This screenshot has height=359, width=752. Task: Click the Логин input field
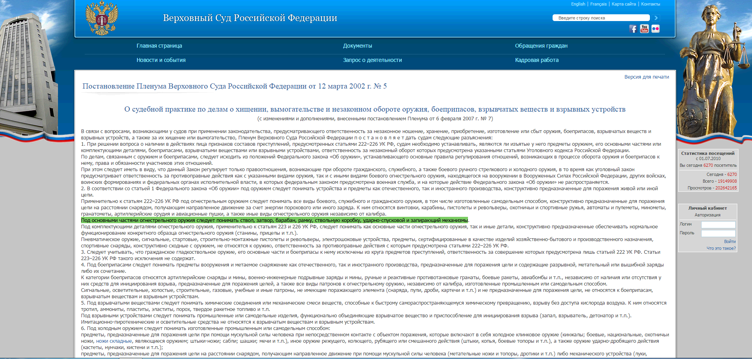pyautogui.click(x=718, y=224)
